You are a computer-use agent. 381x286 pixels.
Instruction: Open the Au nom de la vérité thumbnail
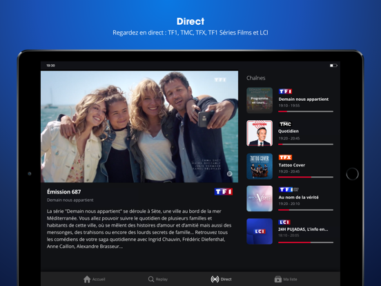[x=260, y=198]
